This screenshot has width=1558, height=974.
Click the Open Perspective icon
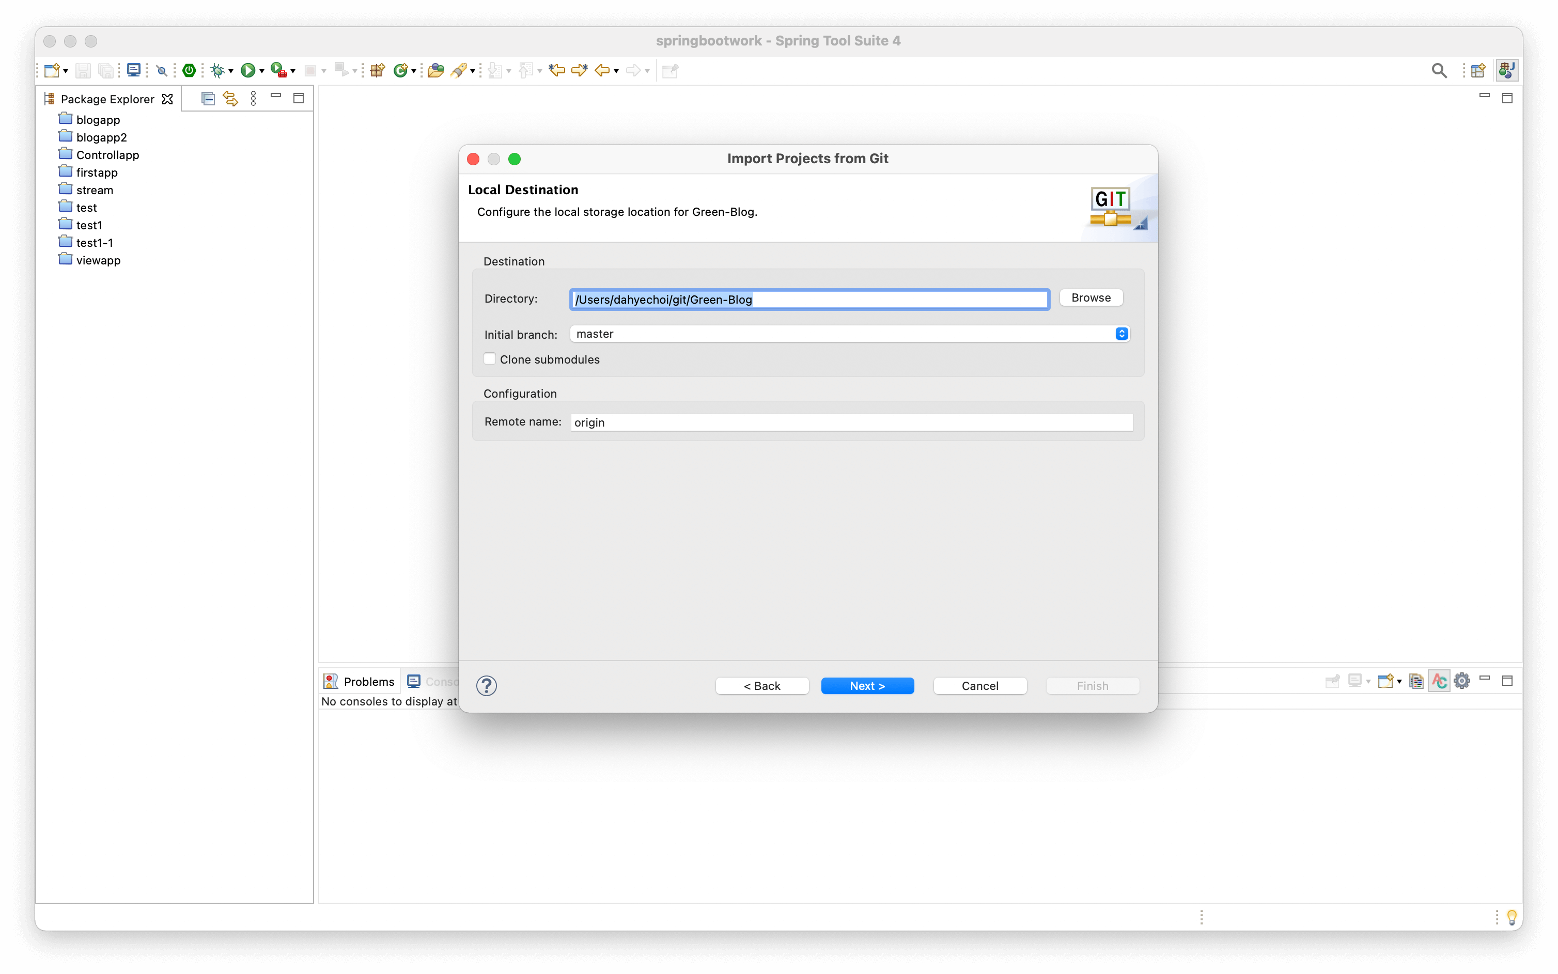point(1478,70)
